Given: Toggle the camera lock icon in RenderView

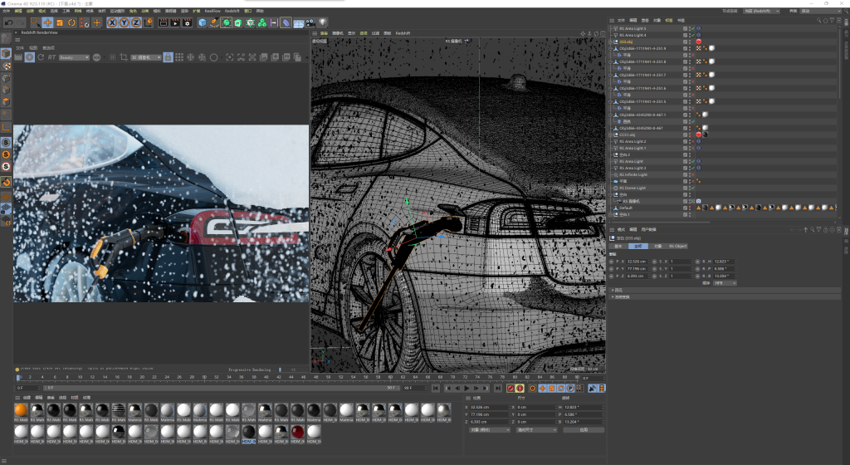Looking at the screenshot, I should (168, 57).
